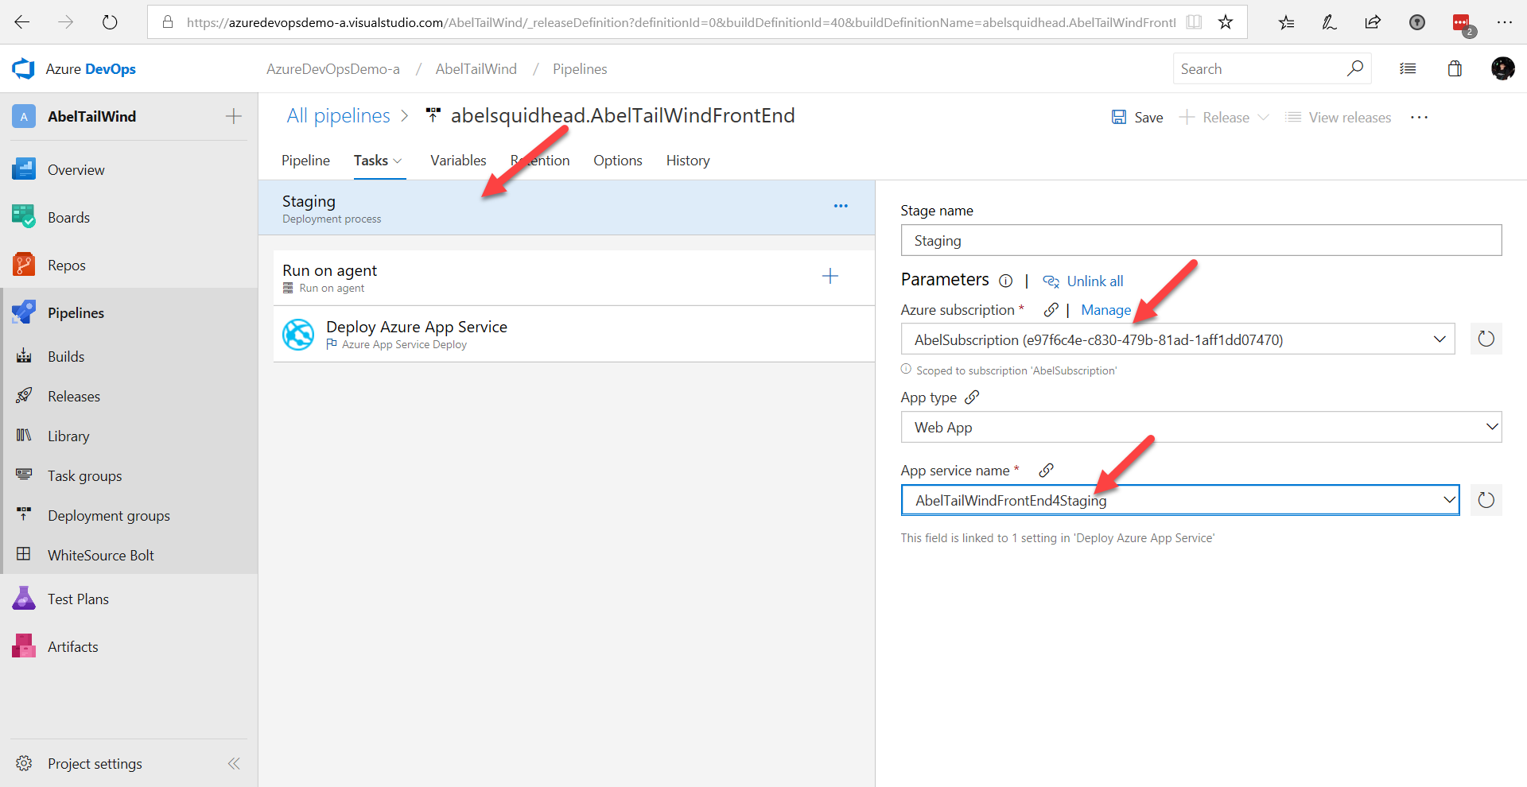Viewport: 1527px width, 787px height.
Task: Switch to the Options tab
Action: pos(617,161)
